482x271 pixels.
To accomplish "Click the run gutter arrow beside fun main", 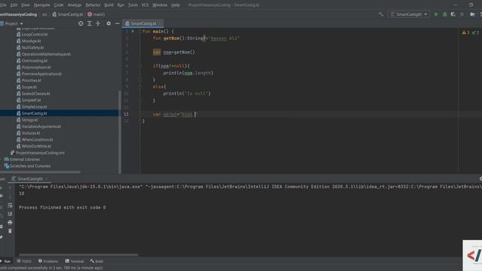I will (133, 32).
